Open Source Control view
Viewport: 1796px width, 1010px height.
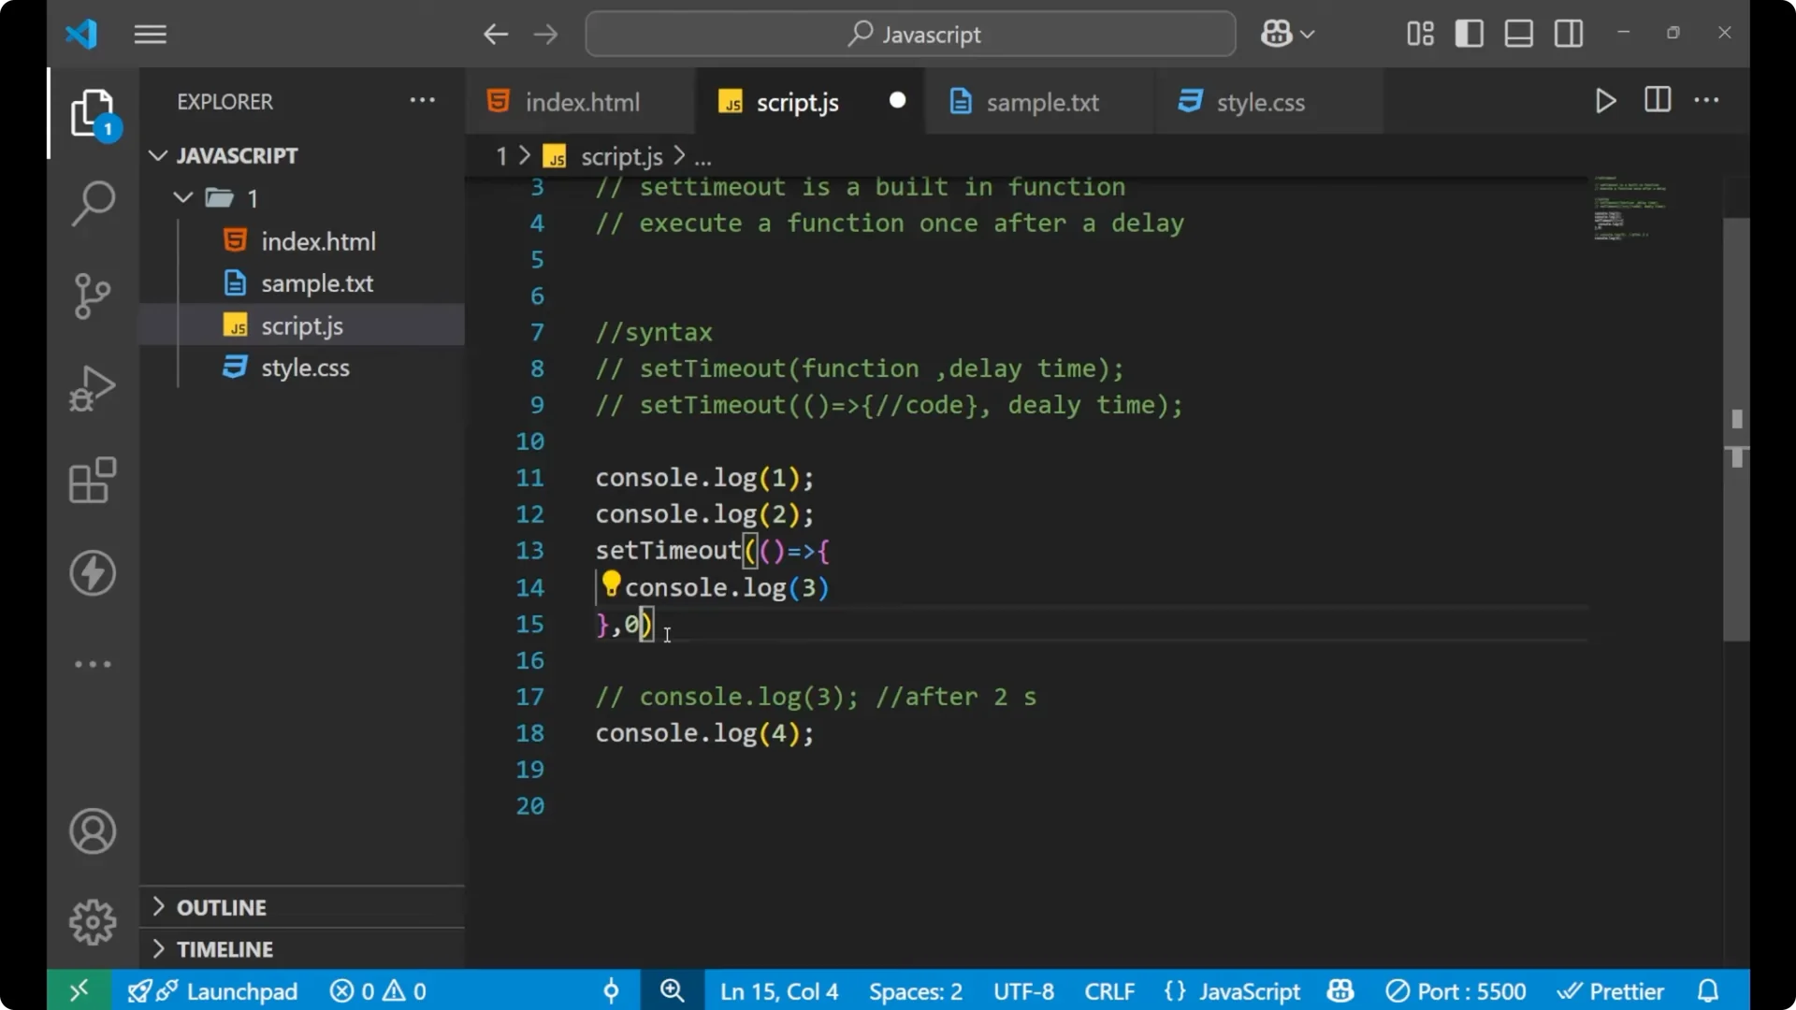[x=93, y=296]
